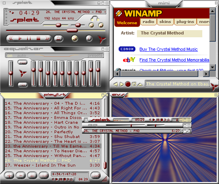Stop playback with the square stop icon
The height and width of the screenshot is (184, 219).
[x=38, y=38]
